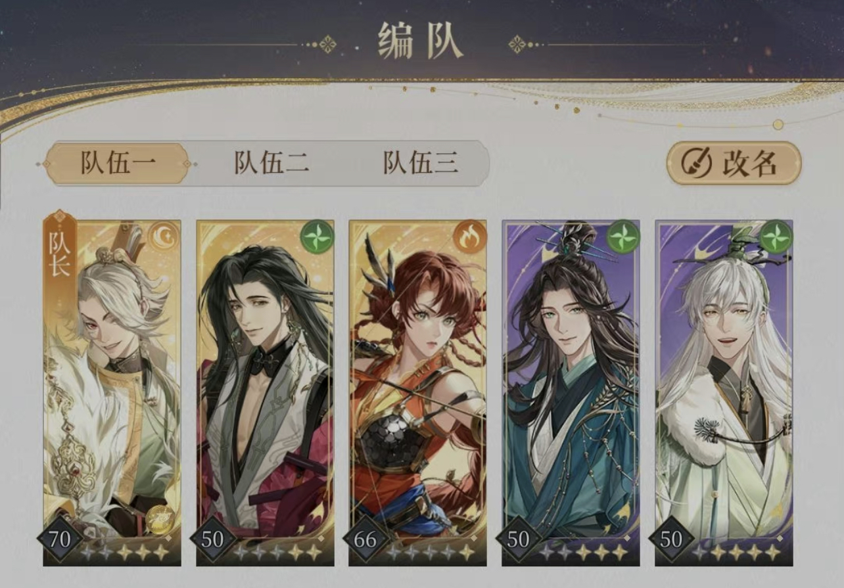
Task: Click the moon element icon on first card
Action: point(164,236)
